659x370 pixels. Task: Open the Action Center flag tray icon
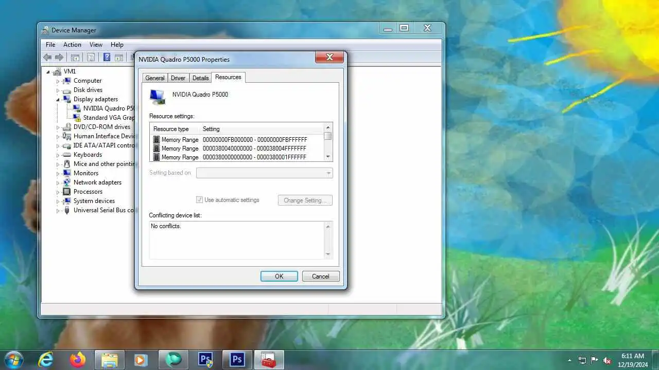pyautogui.click(x=595, y=360)
